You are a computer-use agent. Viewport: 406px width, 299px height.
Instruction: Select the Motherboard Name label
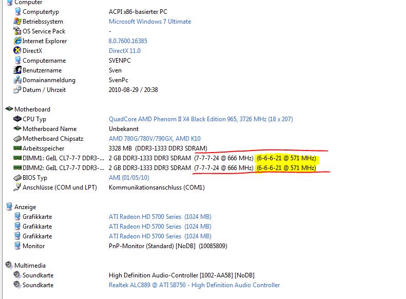coord(49,129)
